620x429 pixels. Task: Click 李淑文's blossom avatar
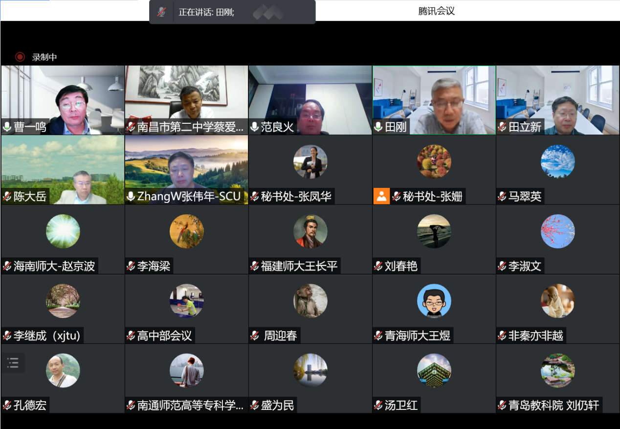click(558, 231)
